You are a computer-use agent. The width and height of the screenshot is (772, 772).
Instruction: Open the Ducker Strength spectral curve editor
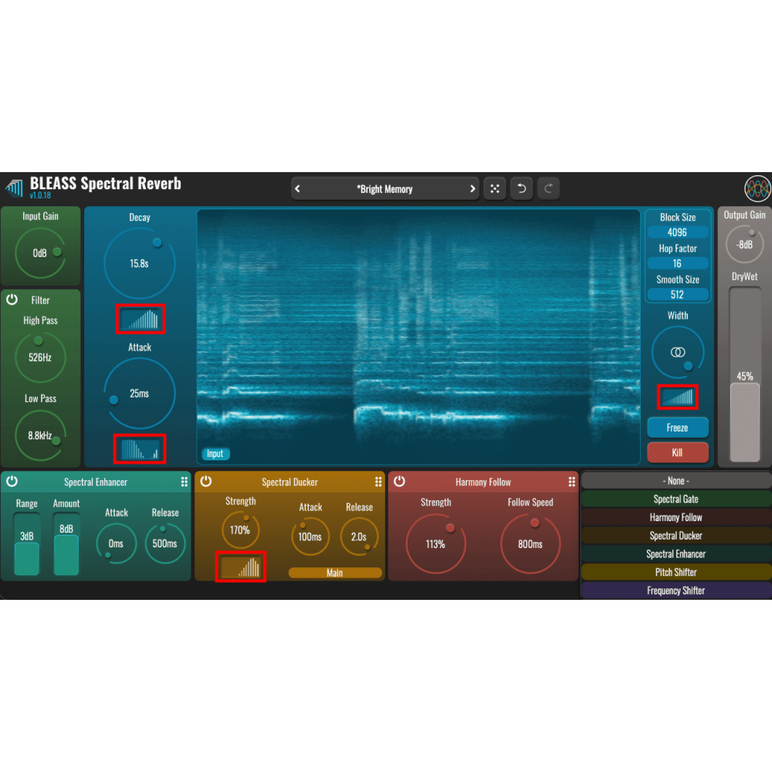pos(241,567)
